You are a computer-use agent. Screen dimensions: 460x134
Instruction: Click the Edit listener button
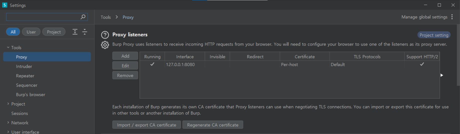[x=125, y=66]
